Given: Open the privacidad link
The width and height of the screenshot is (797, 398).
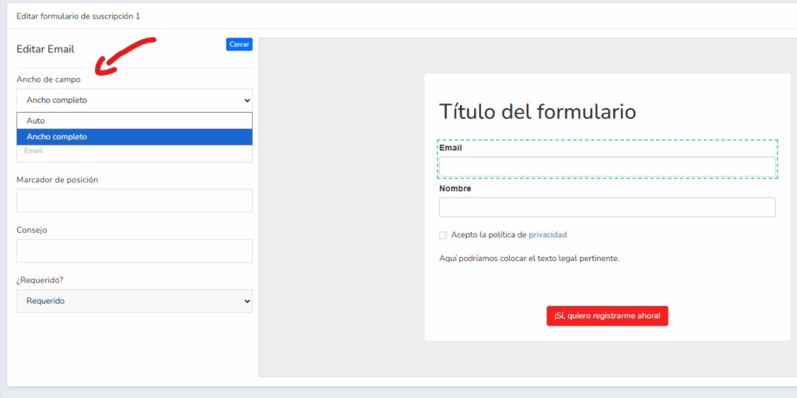Looking at the screenshot, I should click(547, 234).
